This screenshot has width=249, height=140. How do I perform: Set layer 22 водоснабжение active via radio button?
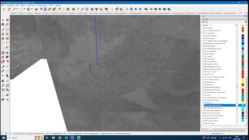[x=203, y=36]
